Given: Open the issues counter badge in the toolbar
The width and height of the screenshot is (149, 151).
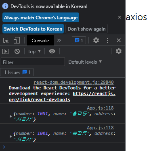Looking at the screenshot, I should (79, 40).
